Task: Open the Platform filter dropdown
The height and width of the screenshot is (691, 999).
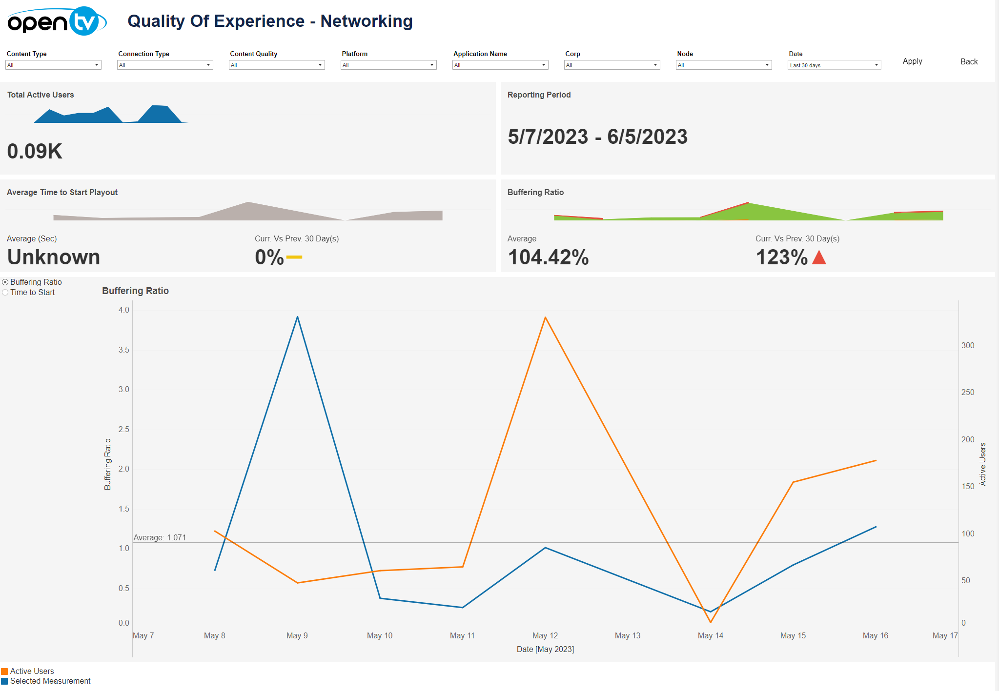Action: pos(388,65)
